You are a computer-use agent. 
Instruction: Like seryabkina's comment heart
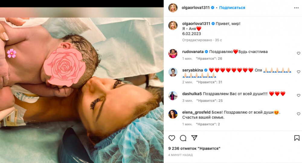(x=299, y=72)
